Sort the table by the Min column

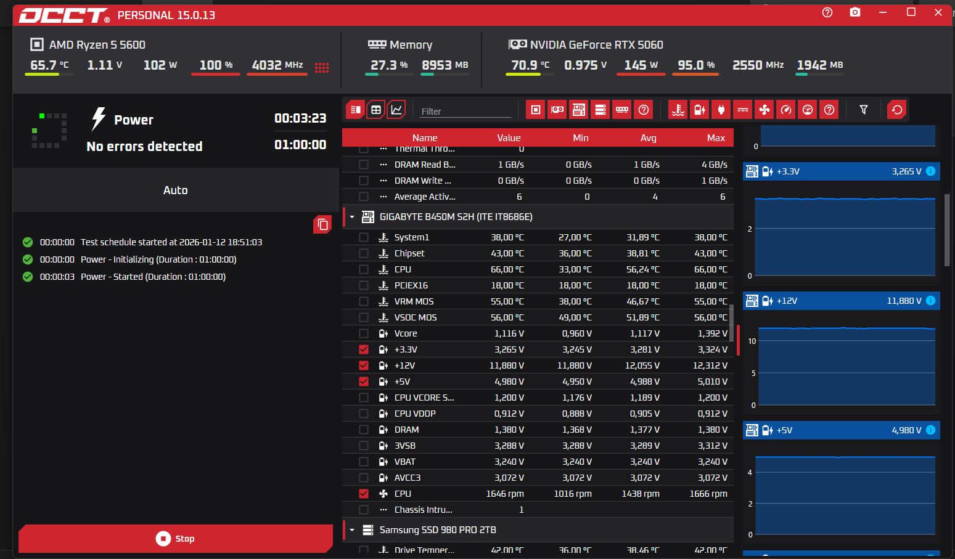[x=581, y=138]
